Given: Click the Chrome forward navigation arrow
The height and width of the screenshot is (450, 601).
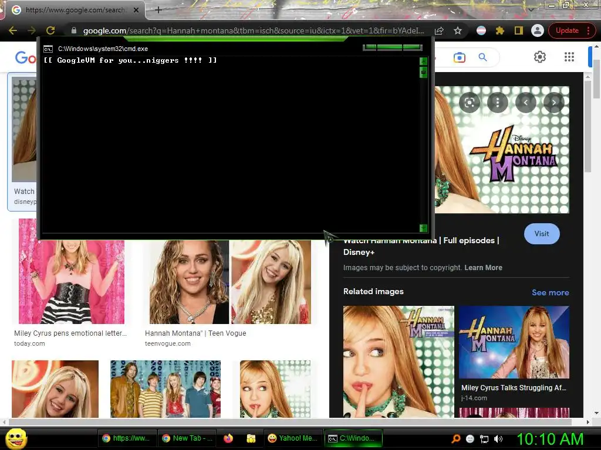Looking at the screenshot, I should (32, 30).
